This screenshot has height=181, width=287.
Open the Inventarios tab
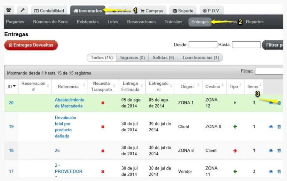88,11
